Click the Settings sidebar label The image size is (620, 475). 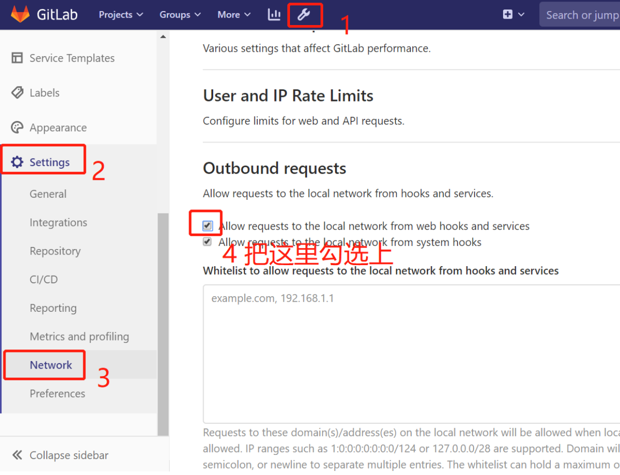pyautogui.click(x=50, y=162)
